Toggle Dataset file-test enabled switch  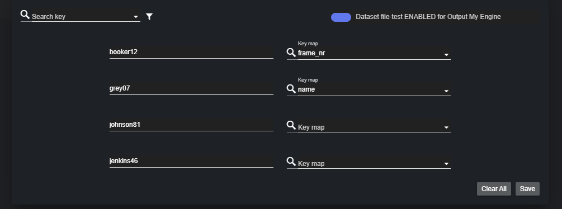[x=341, y=17]
